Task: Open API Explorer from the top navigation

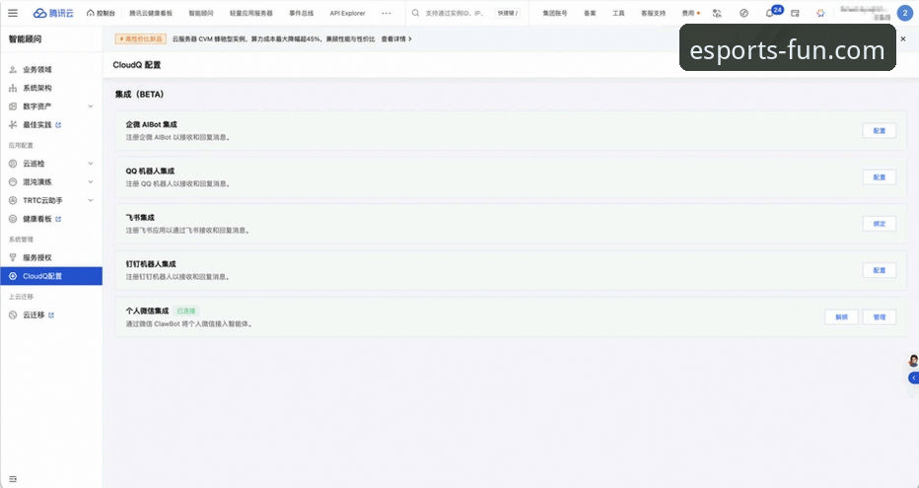Action: tap(347, 13)
